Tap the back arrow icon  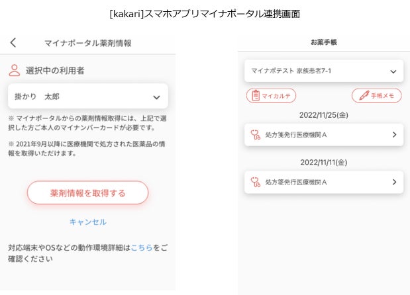pyautogui.click(x=13, y=43)
